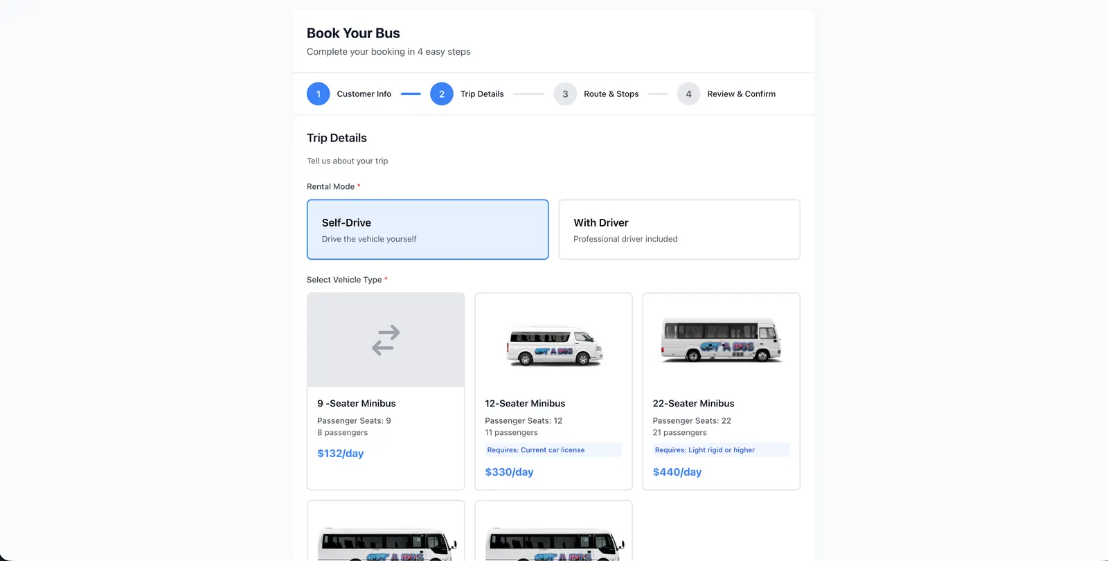Click the $330/day price
The image size is (1108, 561).
[x=509, y=472]
